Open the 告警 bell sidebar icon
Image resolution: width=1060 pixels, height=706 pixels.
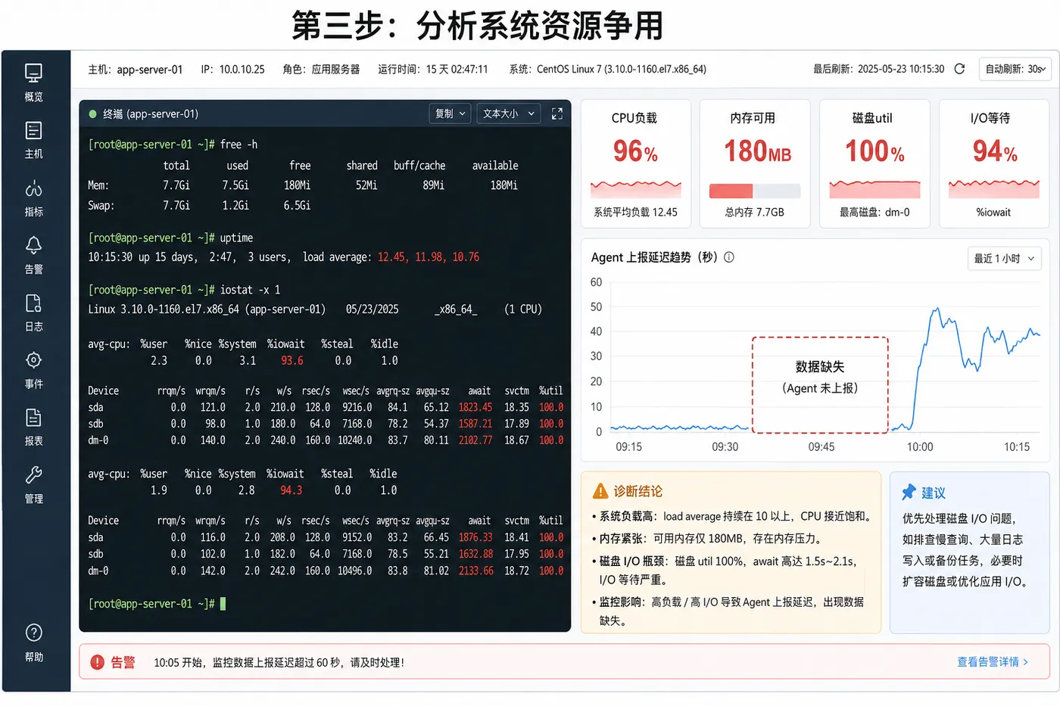[x=33, y=245]
